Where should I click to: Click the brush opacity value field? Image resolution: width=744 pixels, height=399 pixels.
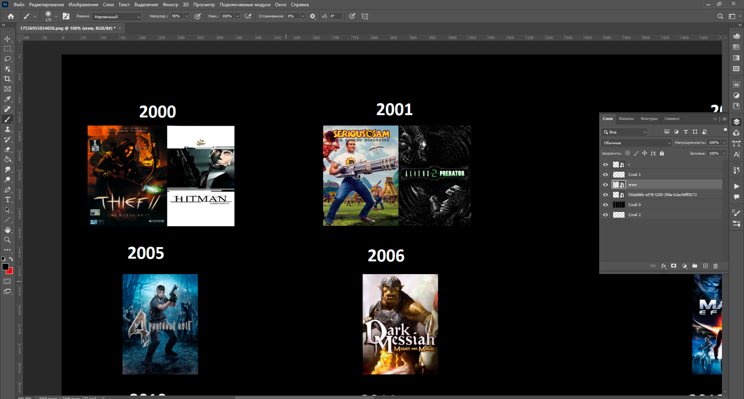tap(176, 16)
